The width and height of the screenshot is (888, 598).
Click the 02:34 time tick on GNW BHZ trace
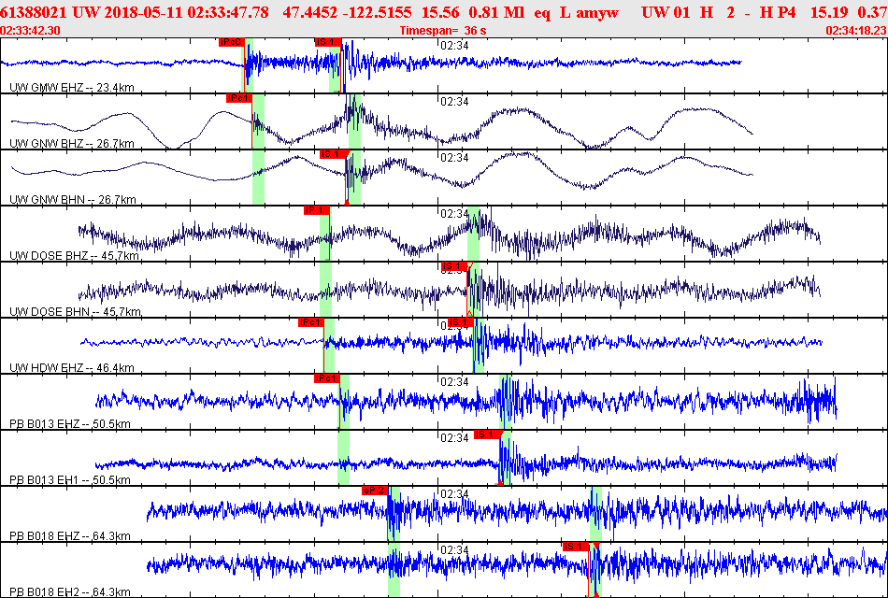(x=455, y=101)
